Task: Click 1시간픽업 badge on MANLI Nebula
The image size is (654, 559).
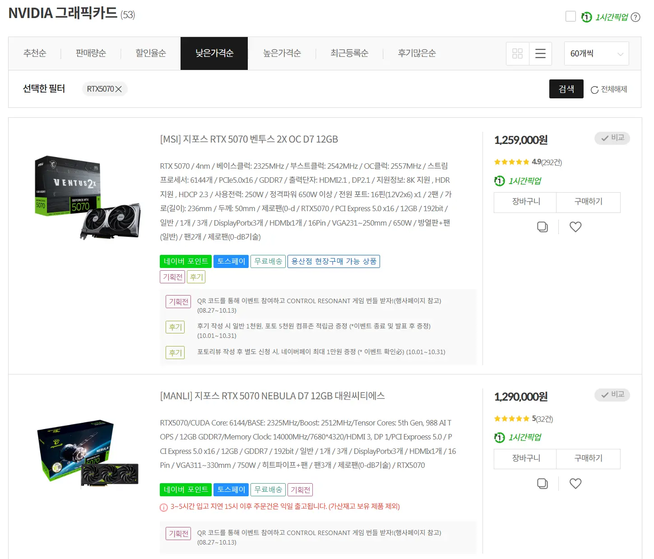Action: pyautogui.click(x=518, y=437)
